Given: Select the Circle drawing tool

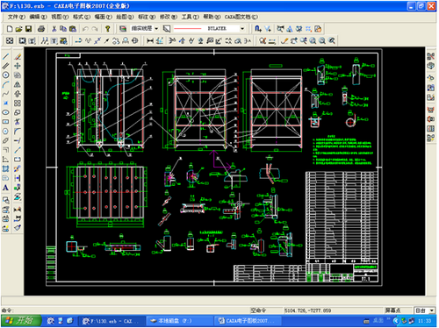Looking at the screenshot, I should pos(5,75).
